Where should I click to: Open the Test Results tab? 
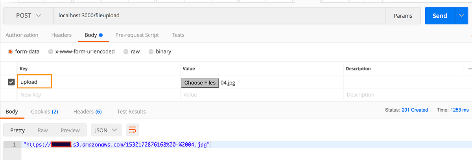pos(131,112)
